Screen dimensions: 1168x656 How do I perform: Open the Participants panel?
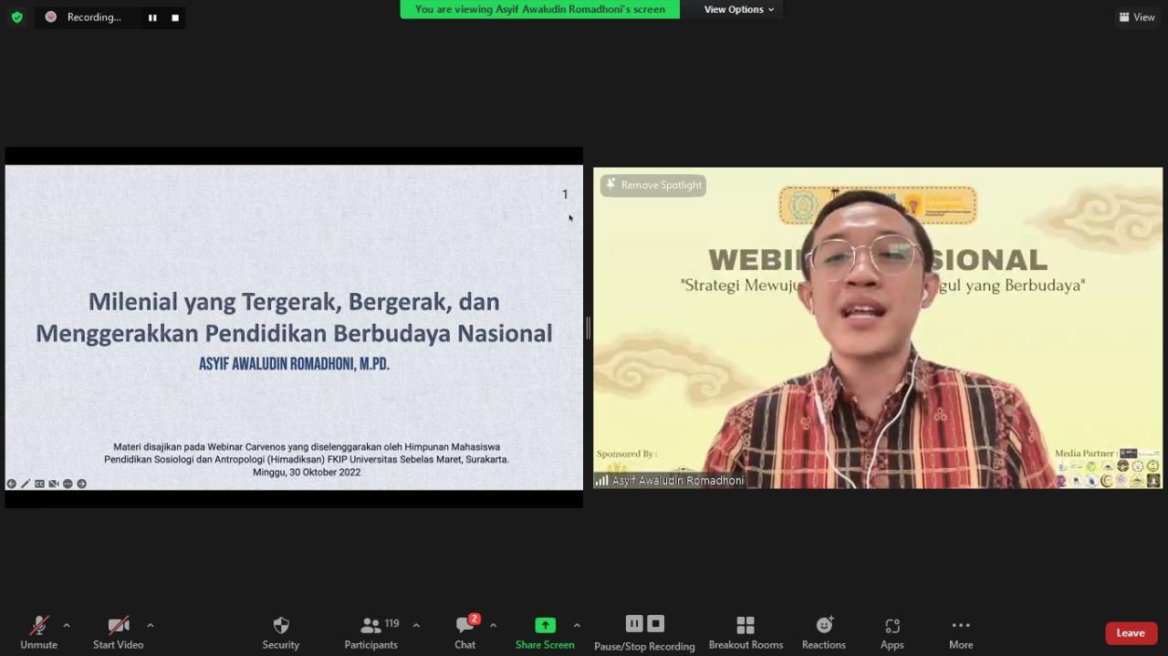coord(371,632)
